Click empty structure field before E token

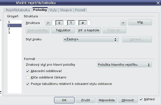[54, 23]
